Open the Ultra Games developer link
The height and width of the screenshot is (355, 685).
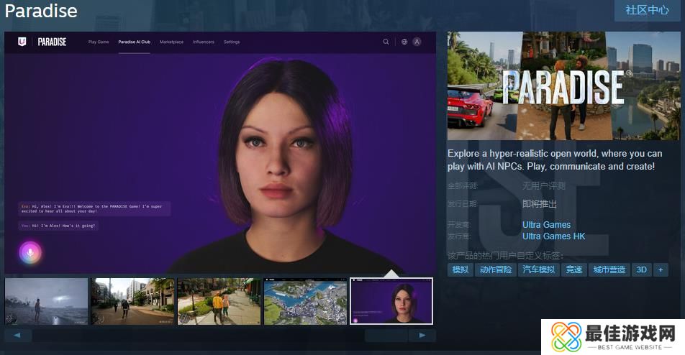pyautogui.click(x=546, y=225)
